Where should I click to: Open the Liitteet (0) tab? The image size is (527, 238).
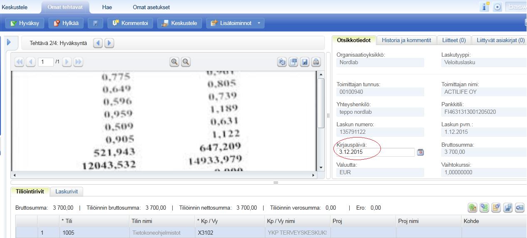(454, 40)
